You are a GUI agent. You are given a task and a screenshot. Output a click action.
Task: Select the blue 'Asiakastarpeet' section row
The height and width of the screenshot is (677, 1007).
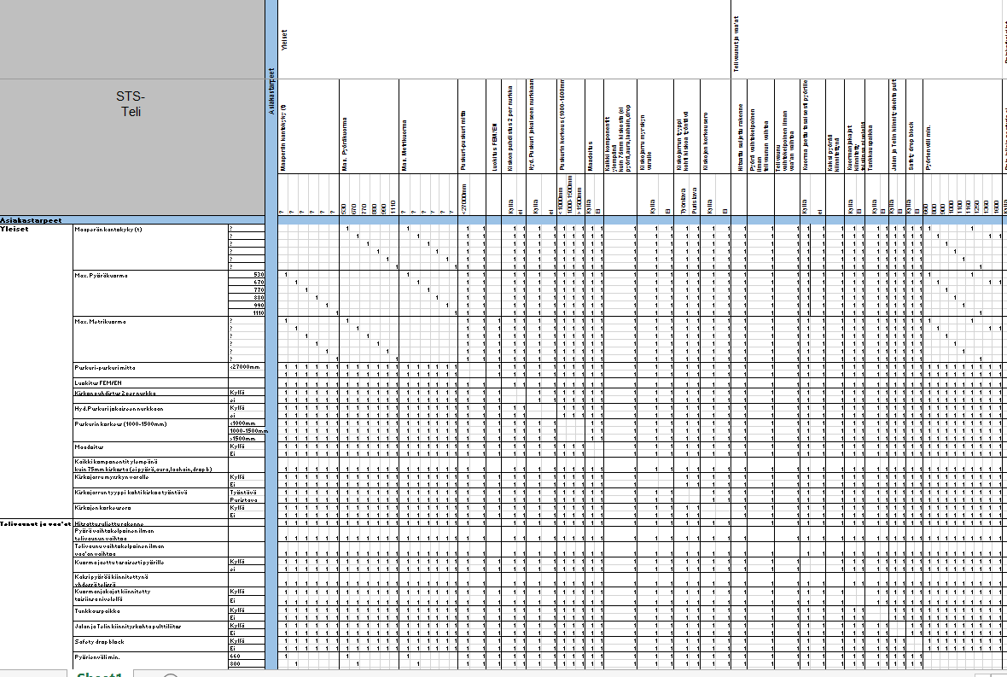[x=132, y=220]
